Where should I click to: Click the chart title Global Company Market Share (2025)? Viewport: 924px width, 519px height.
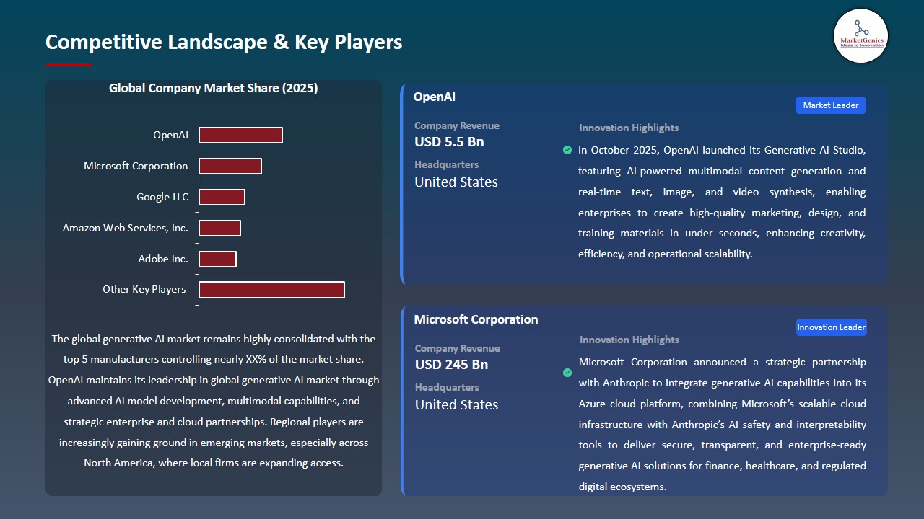pyautogui.click(x=214, y=88)
